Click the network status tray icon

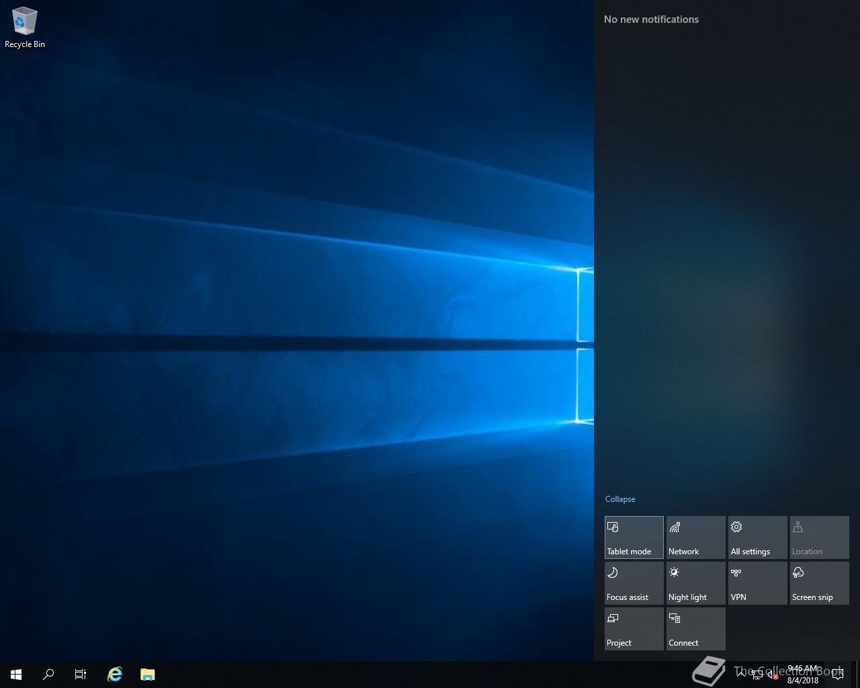tap(757, 675)
